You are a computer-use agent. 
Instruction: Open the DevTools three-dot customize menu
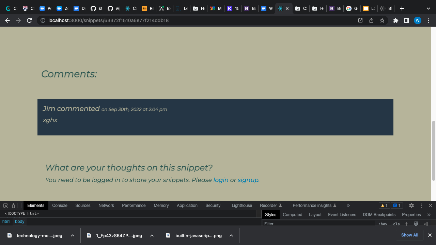pos(421,206)
